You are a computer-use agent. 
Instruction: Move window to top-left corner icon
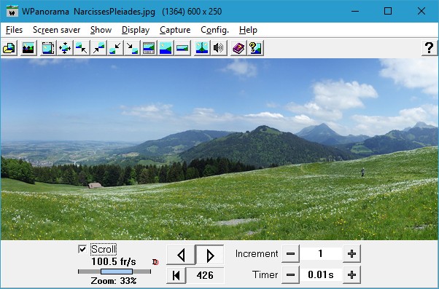pos(82,48)
